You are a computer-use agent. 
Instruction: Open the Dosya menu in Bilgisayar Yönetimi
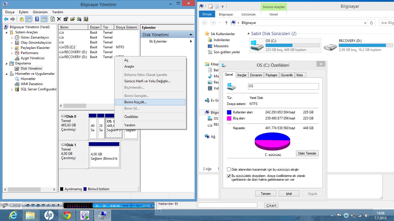[10, 12]
